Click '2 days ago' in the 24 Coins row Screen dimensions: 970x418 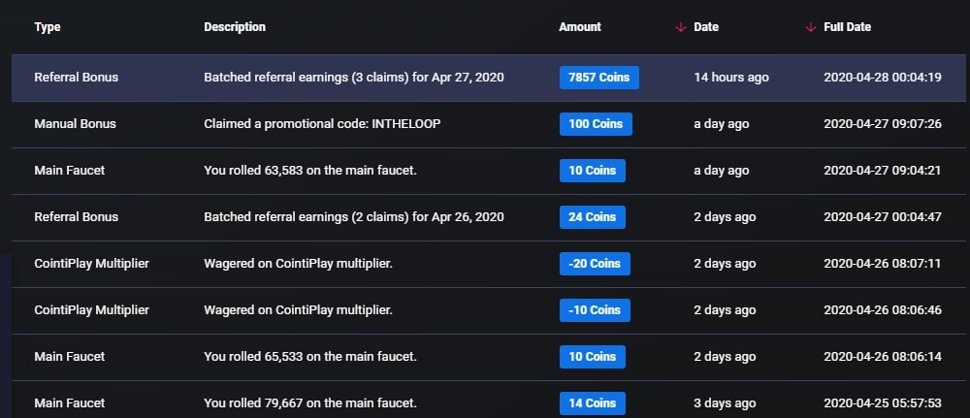[725, 217]
